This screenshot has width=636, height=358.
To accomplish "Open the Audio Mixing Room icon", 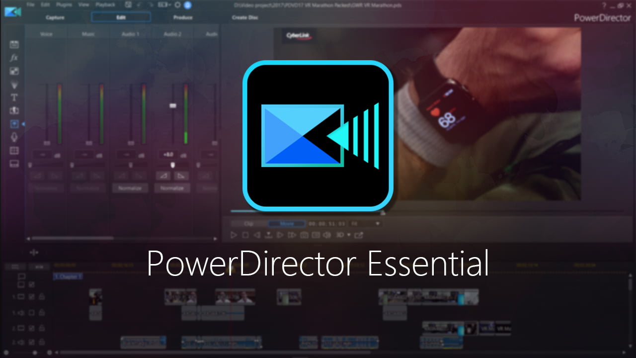I will [14, 124].
